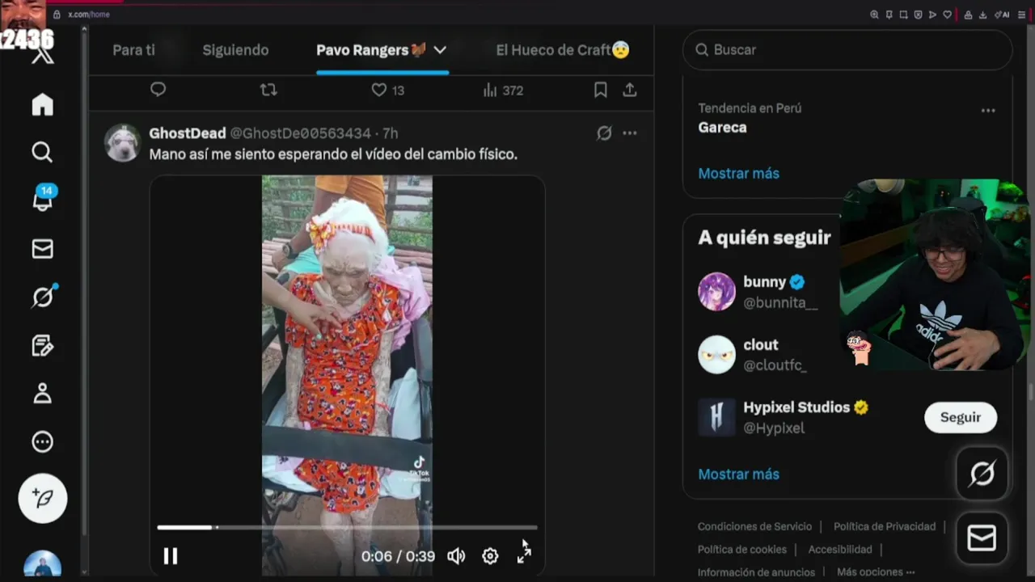
Task: Pause the video playback
Action: 171,556
